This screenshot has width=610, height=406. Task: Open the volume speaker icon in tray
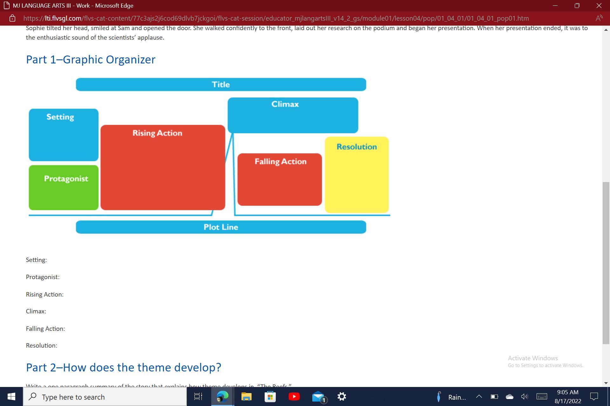[525, 396]
